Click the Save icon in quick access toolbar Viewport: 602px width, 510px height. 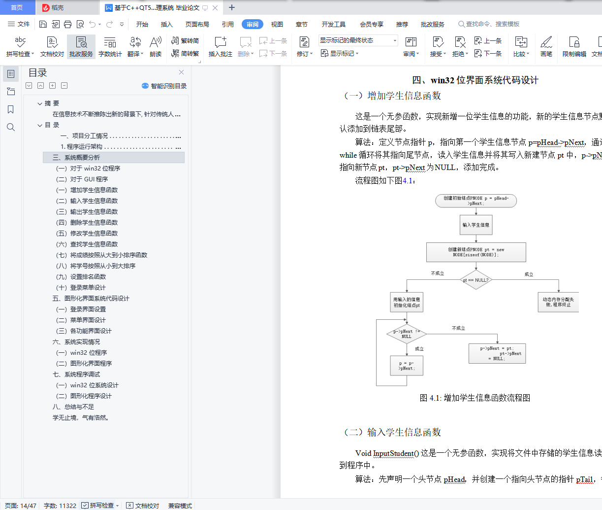(43, 24)
